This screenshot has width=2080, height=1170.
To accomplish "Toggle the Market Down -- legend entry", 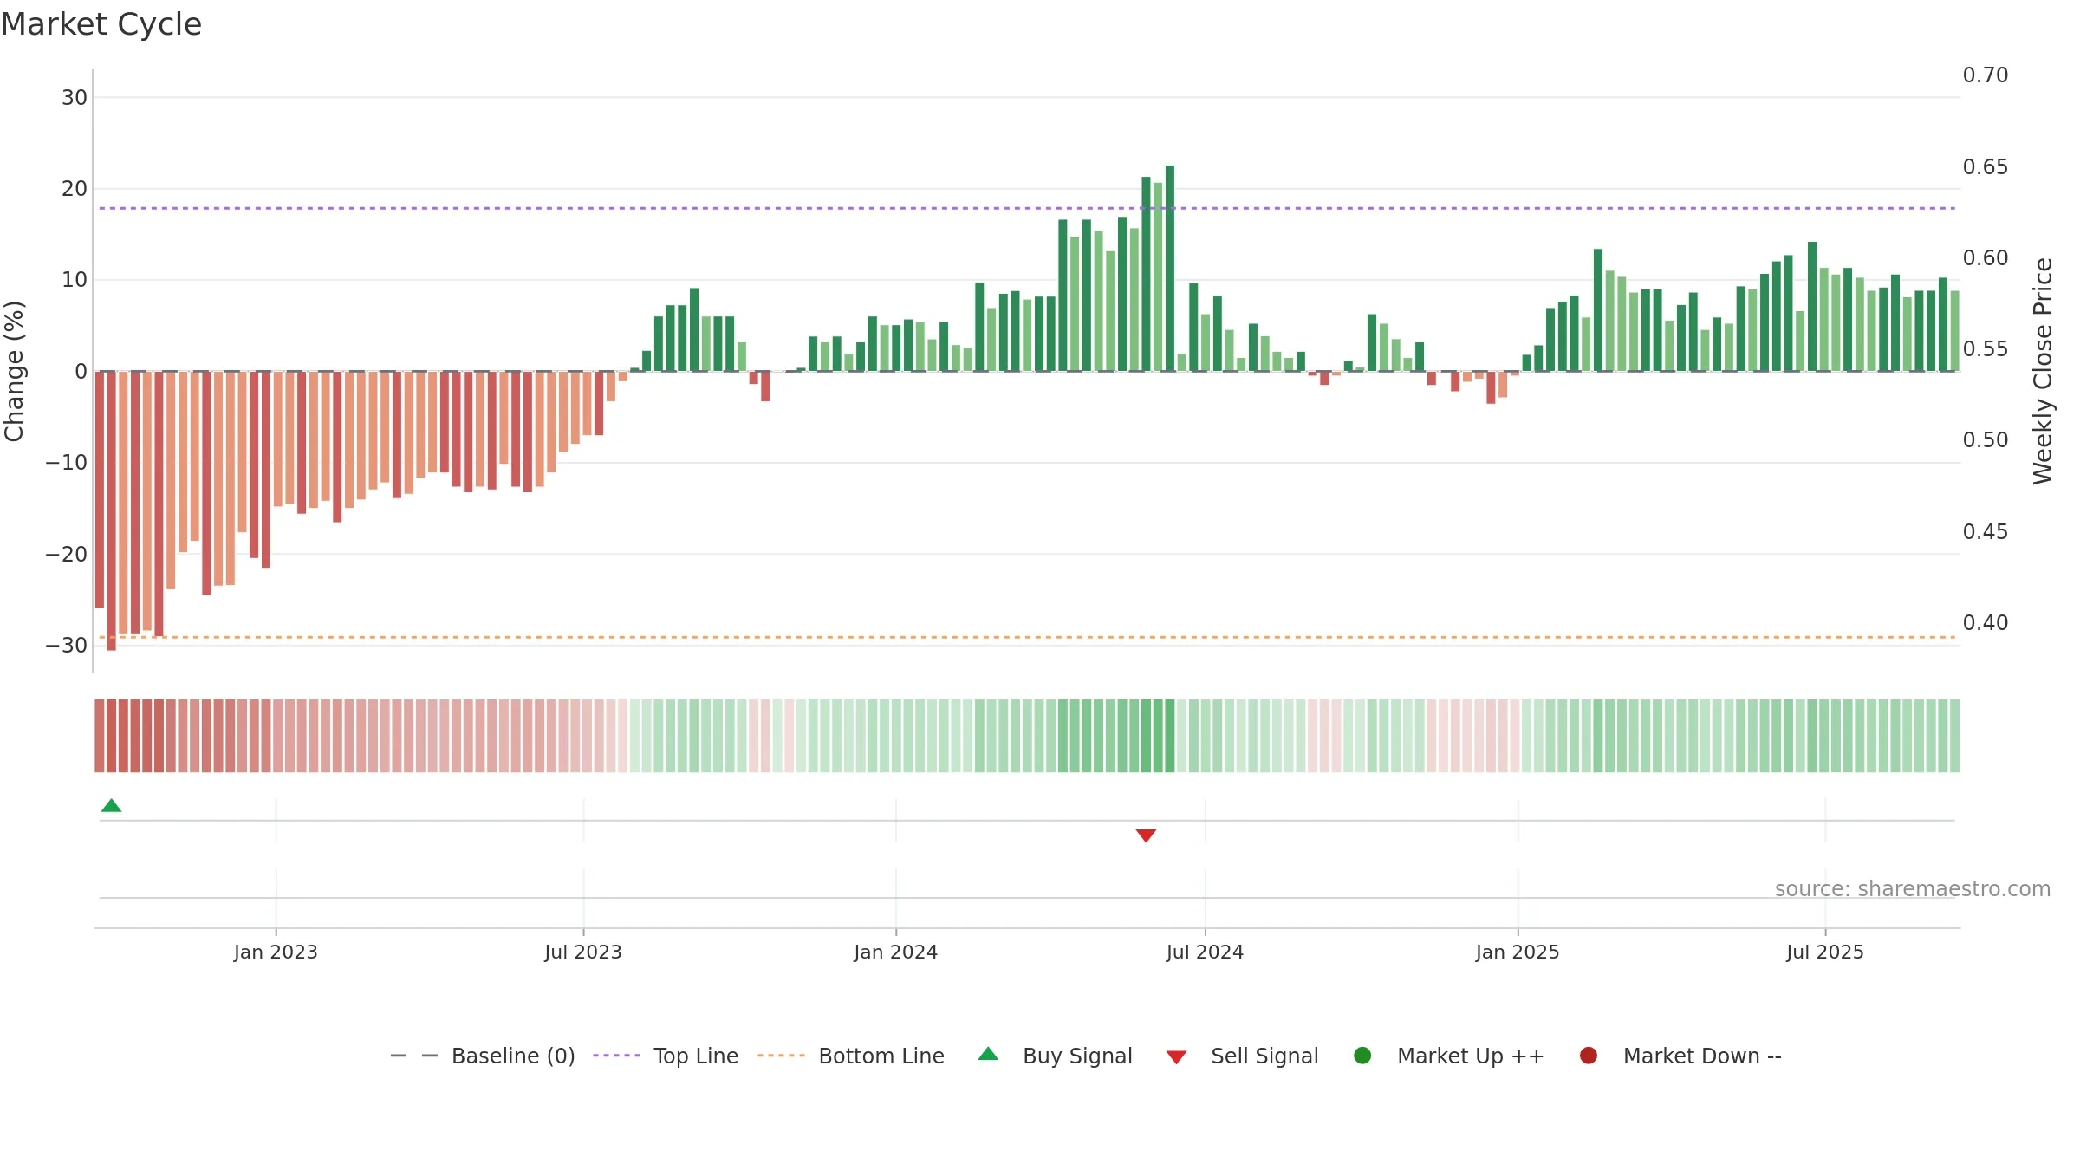I will [x=1680, y=1056].
